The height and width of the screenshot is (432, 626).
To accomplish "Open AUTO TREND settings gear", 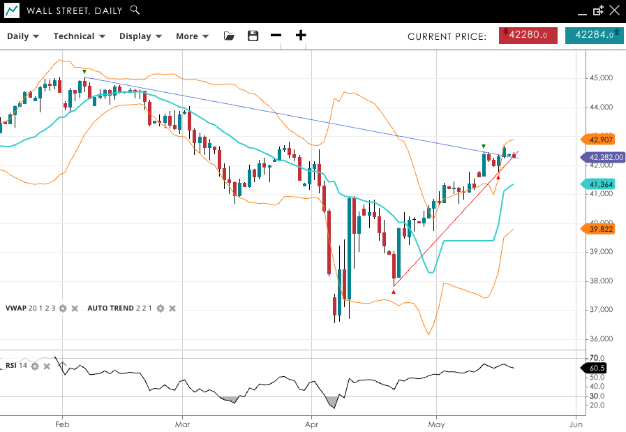I will coord(160,308).
